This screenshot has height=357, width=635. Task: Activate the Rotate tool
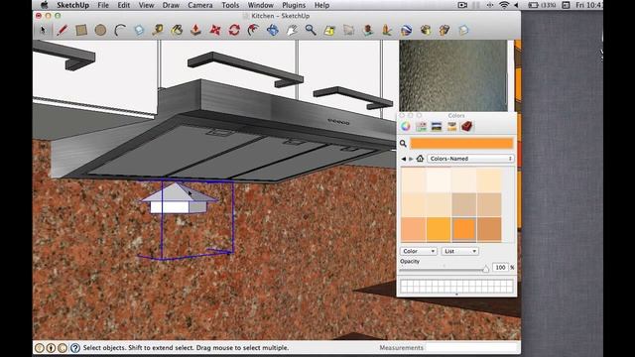(234, 30)
